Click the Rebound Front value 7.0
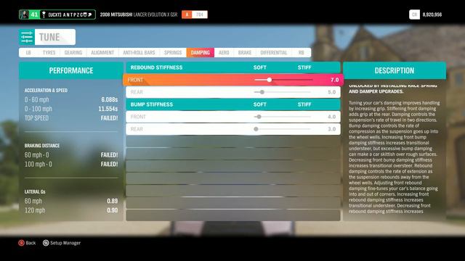465x261 pixels. pyautogui.click(x=334, y=80)
